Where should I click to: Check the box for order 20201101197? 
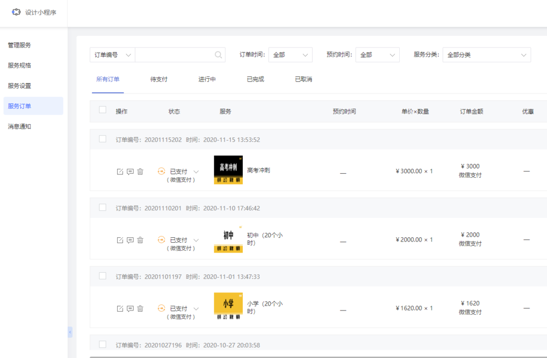[x=103, y=275]
